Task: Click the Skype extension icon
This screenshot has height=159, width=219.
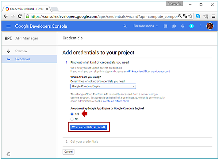Action: (x=198, y=16)
